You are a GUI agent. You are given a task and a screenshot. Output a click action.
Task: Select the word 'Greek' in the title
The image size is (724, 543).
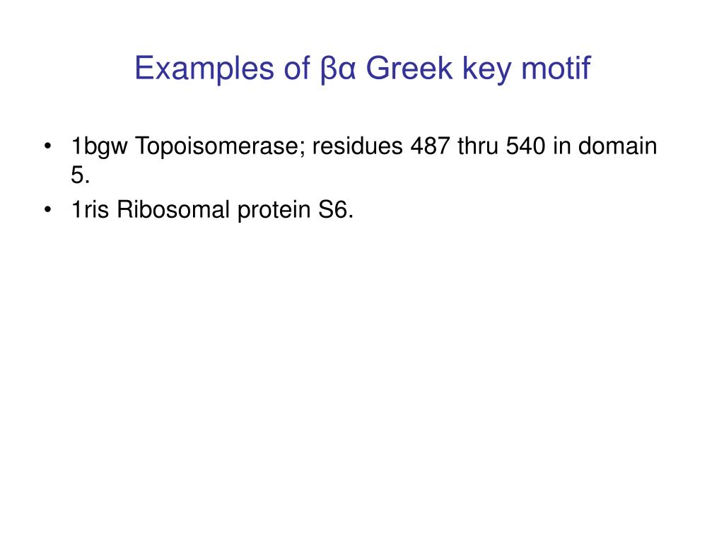(x=409, y=69)
